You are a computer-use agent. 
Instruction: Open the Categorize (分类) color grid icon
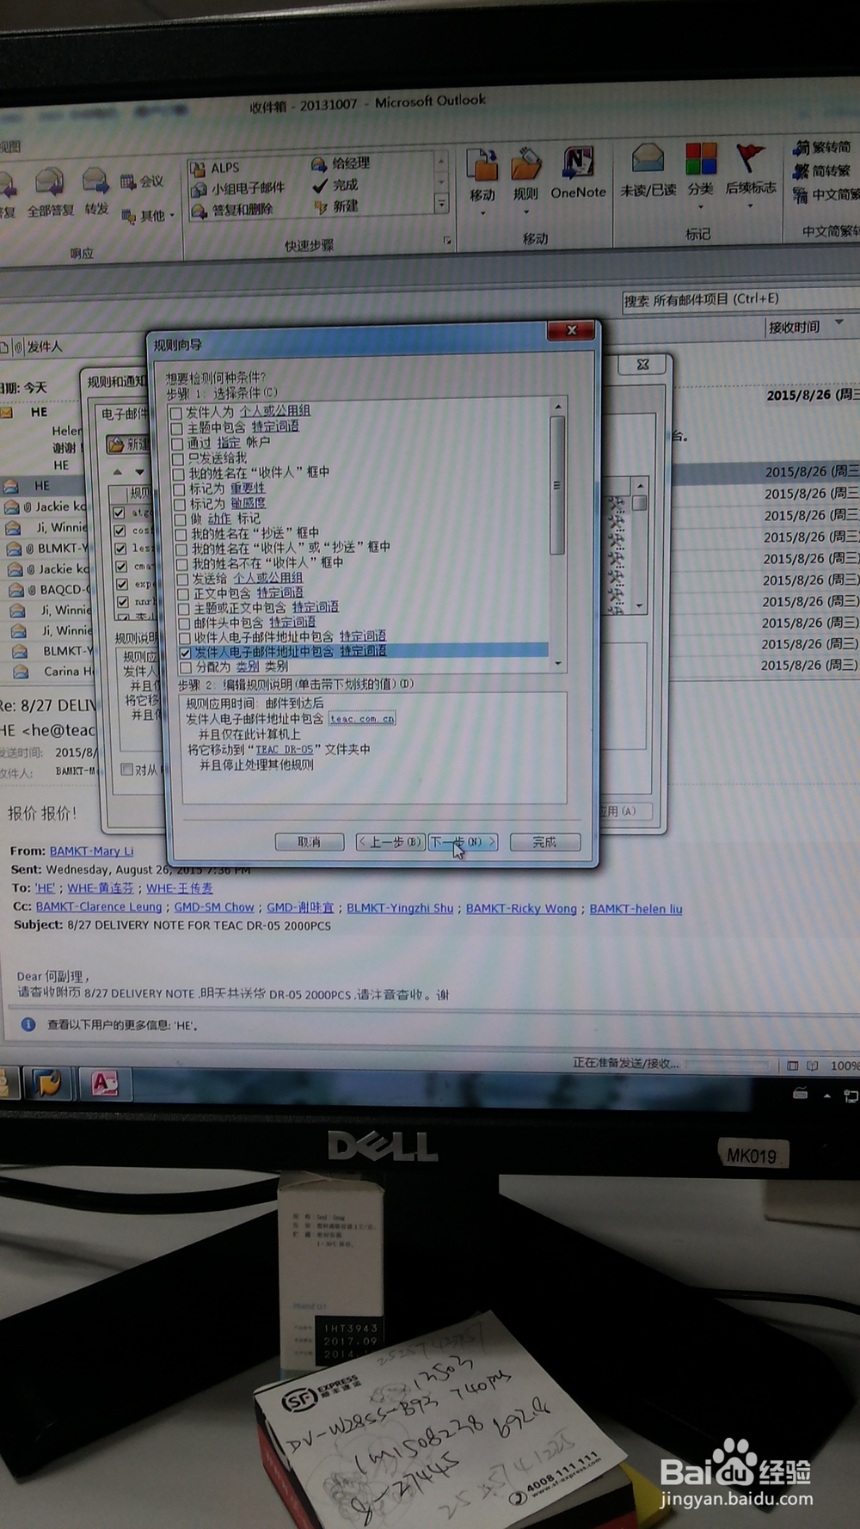click(701, 160)
